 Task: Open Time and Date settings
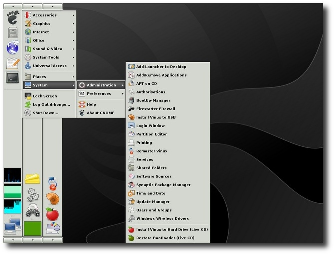point(168,193)
